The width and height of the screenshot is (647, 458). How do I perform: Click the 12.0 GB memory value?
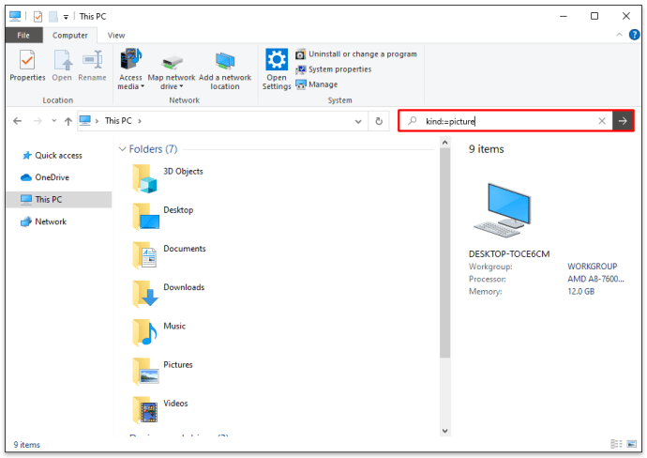click(581, 292)
